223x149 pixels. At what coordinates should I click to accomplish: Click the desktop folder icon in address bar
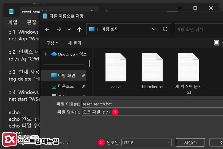coord(92,29)
